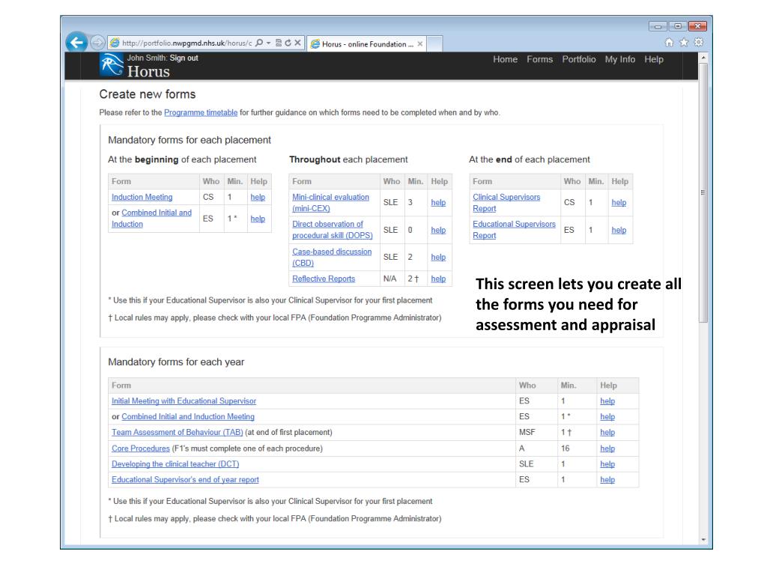This screenshot has height=575, width=767.
Task: Open help for Educational Supervisors Report
Action: click(x=619, y=230)
